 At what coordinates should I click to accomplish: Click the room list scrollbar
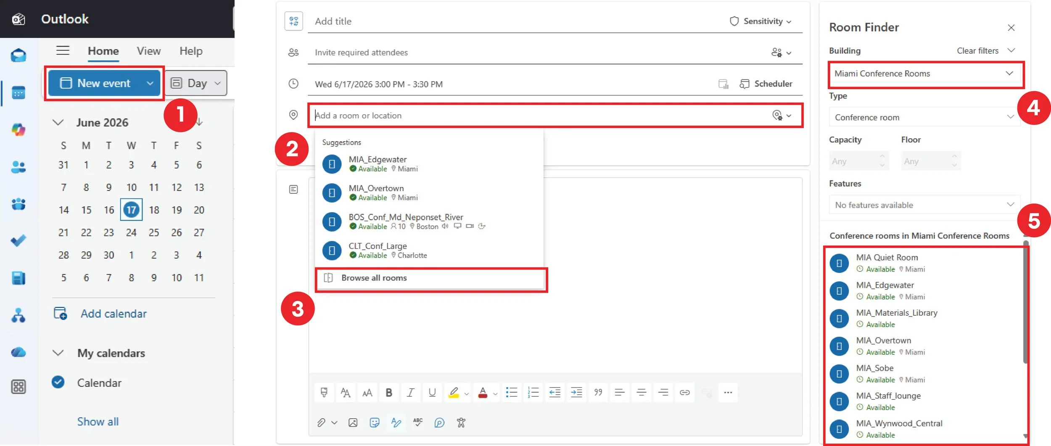(x=1025, y=302)
